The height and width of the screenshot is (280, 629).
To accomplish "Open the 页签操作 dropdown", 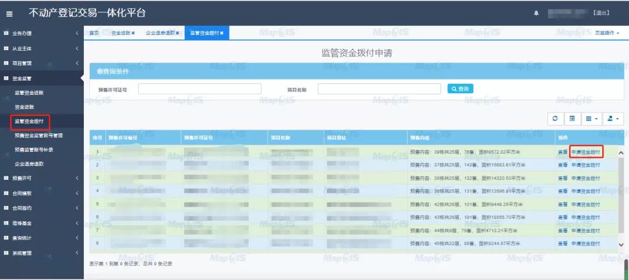I will (607, 33).
